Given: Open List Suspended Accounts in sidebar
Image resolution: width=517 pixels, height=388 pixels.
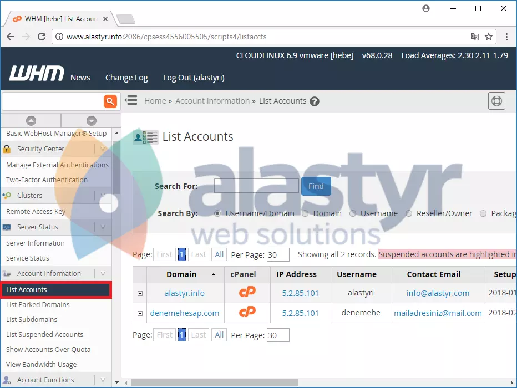Looking at the screenshot, I should point(44,335).
